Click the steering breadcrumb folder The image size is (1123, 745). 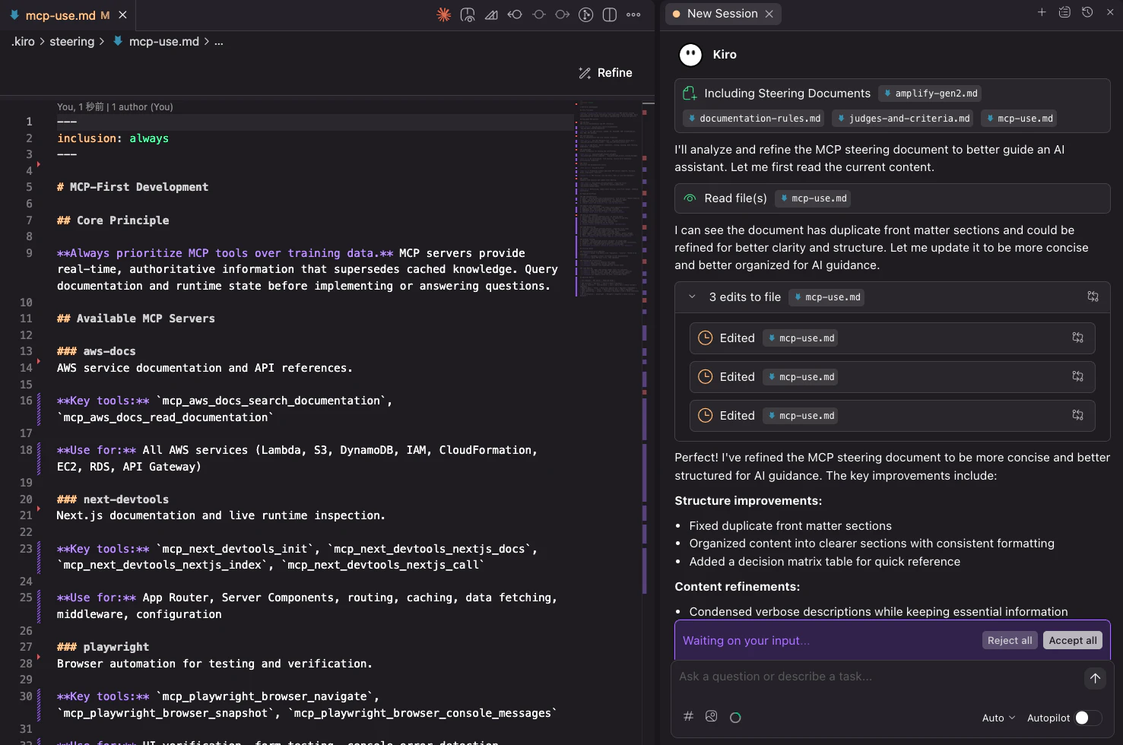point(72,42)
